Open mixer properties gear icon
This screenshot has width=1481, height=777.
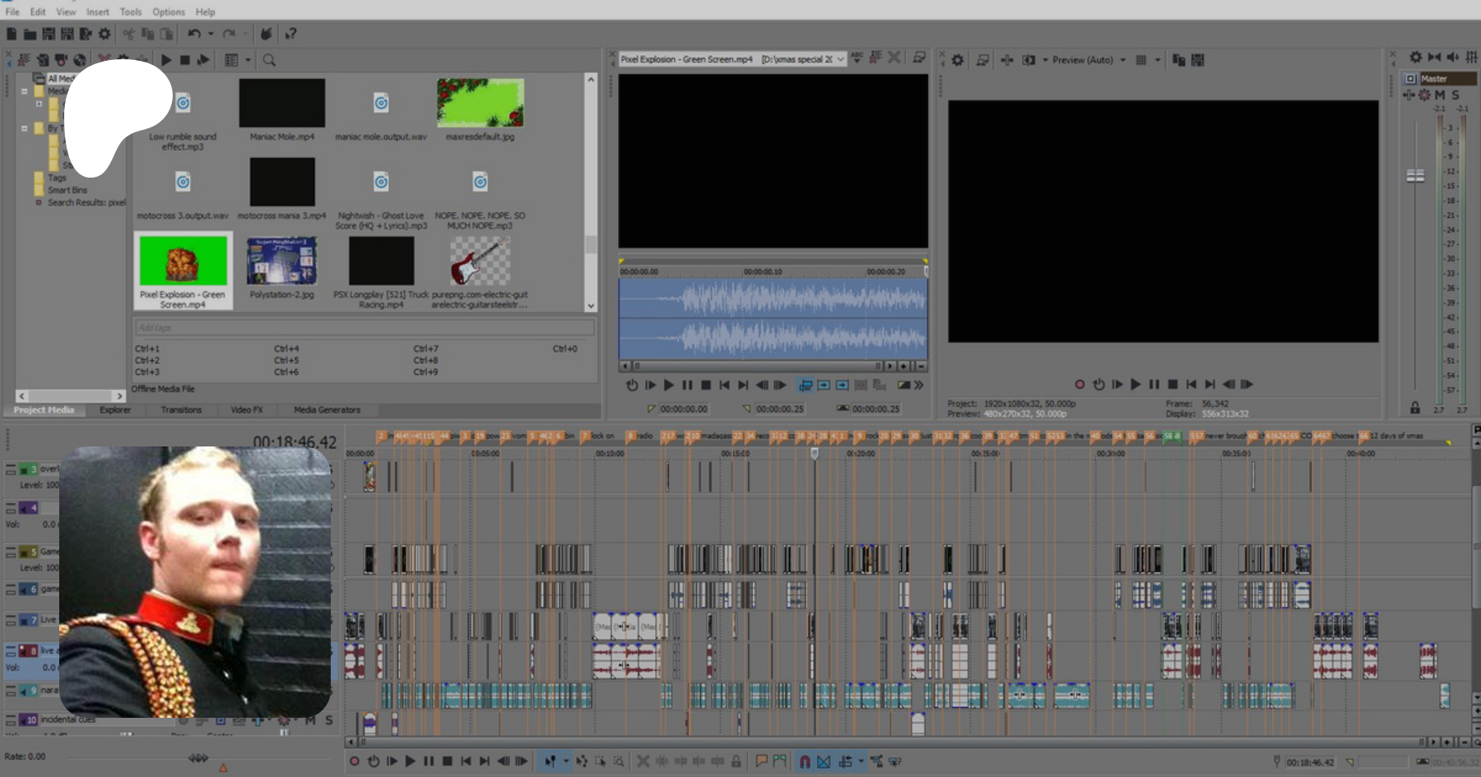pyautogui.click(x=1415, y=57)
